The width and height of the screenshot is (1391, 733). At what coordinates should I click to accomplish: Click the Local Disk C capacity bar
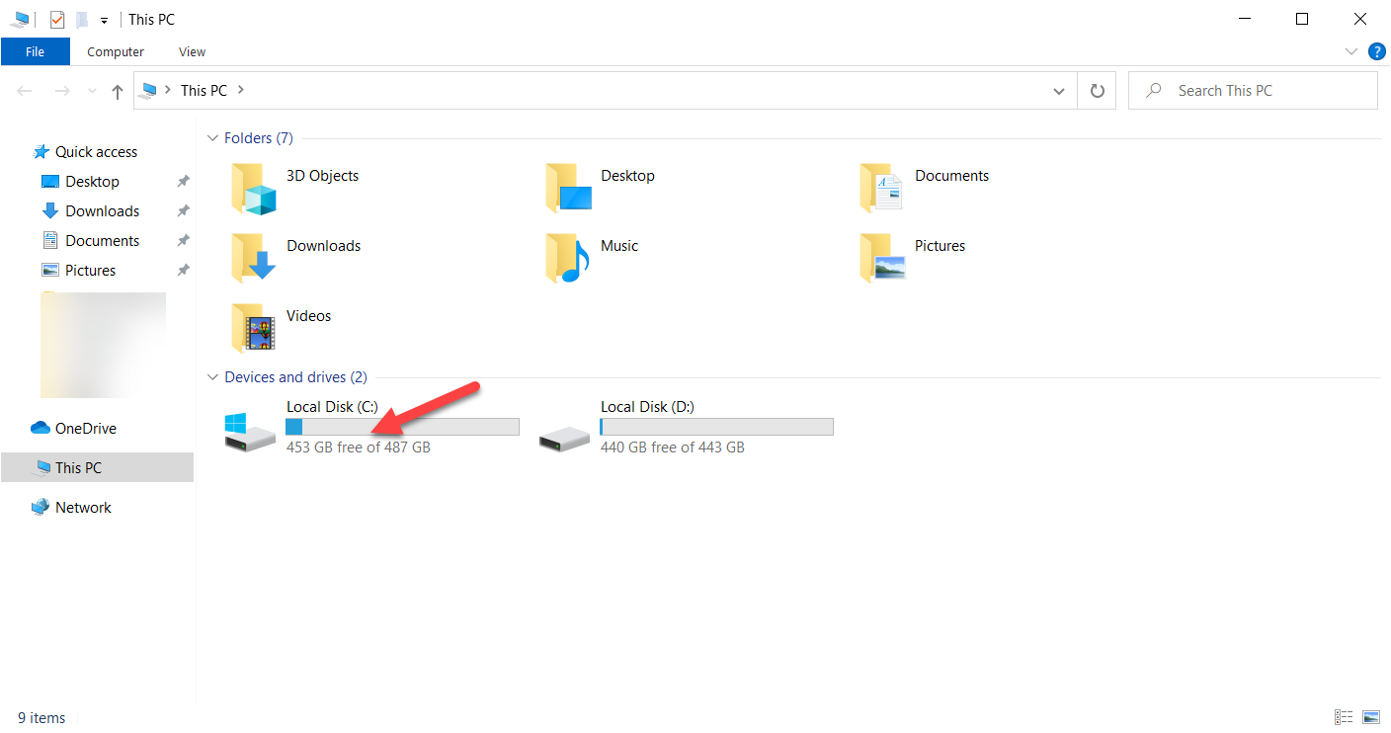pos(402,426)
